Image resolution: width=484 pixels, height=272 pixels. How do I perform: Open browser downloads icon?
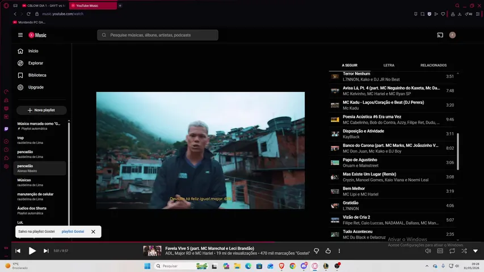pos(460,14)
